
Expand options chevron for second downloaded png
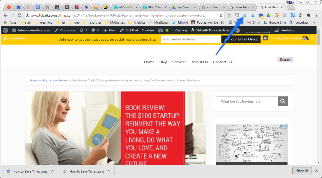point(109,171)
